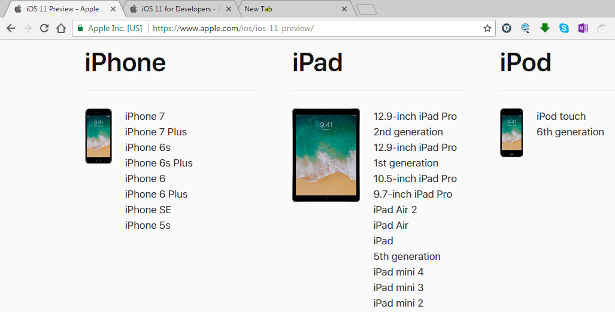Click the iPad device image
The height and width of the screenshot is (312, 615).
click(326, 155)
